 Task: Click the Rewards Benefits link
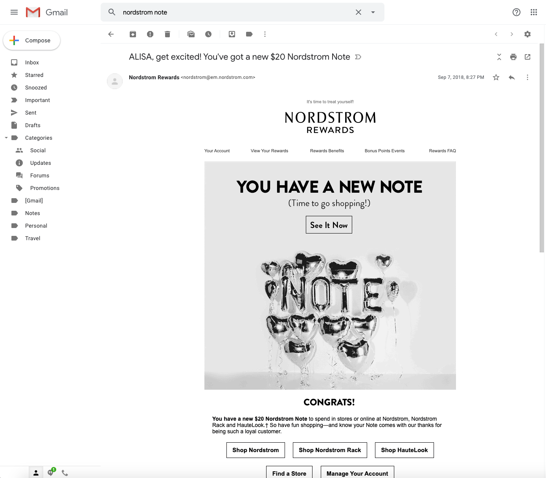pos(327,151)
